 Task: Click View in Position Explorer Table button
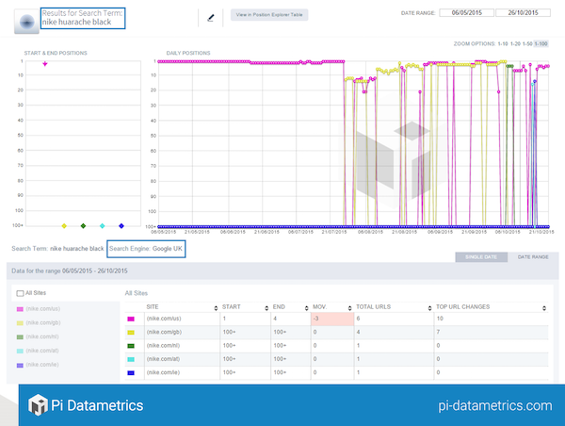(268, 16)
